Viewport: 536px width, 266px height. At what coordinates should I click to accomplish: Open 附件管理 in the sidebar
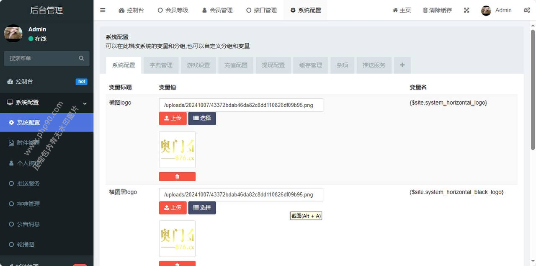coord(28,143)
